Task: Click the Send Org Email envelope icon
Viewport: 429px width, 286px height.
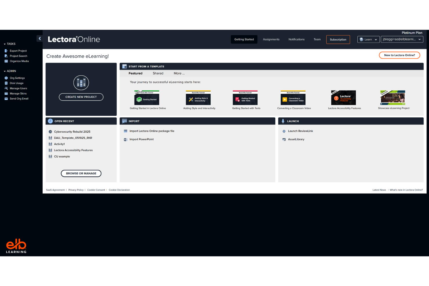Action: click(x=6, y=99)
